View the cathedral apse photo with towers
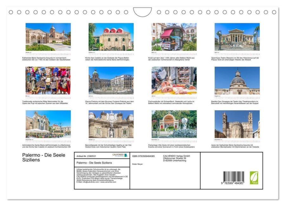 237,124
